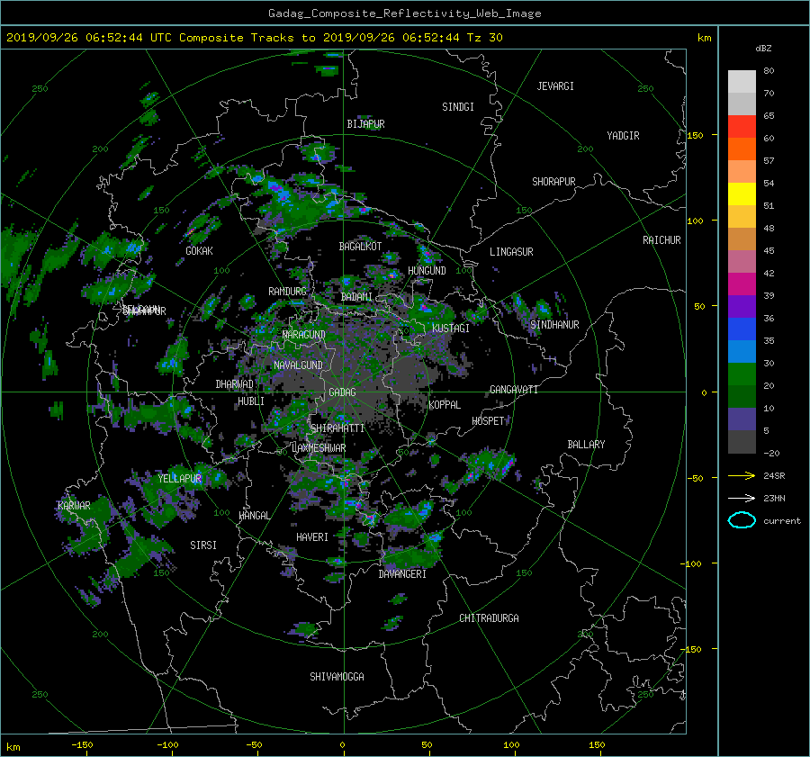This screenshot has width=810, height=757.
Task: Click the yellow 51 dBZ swatch
Action: (x=742, y=194)
